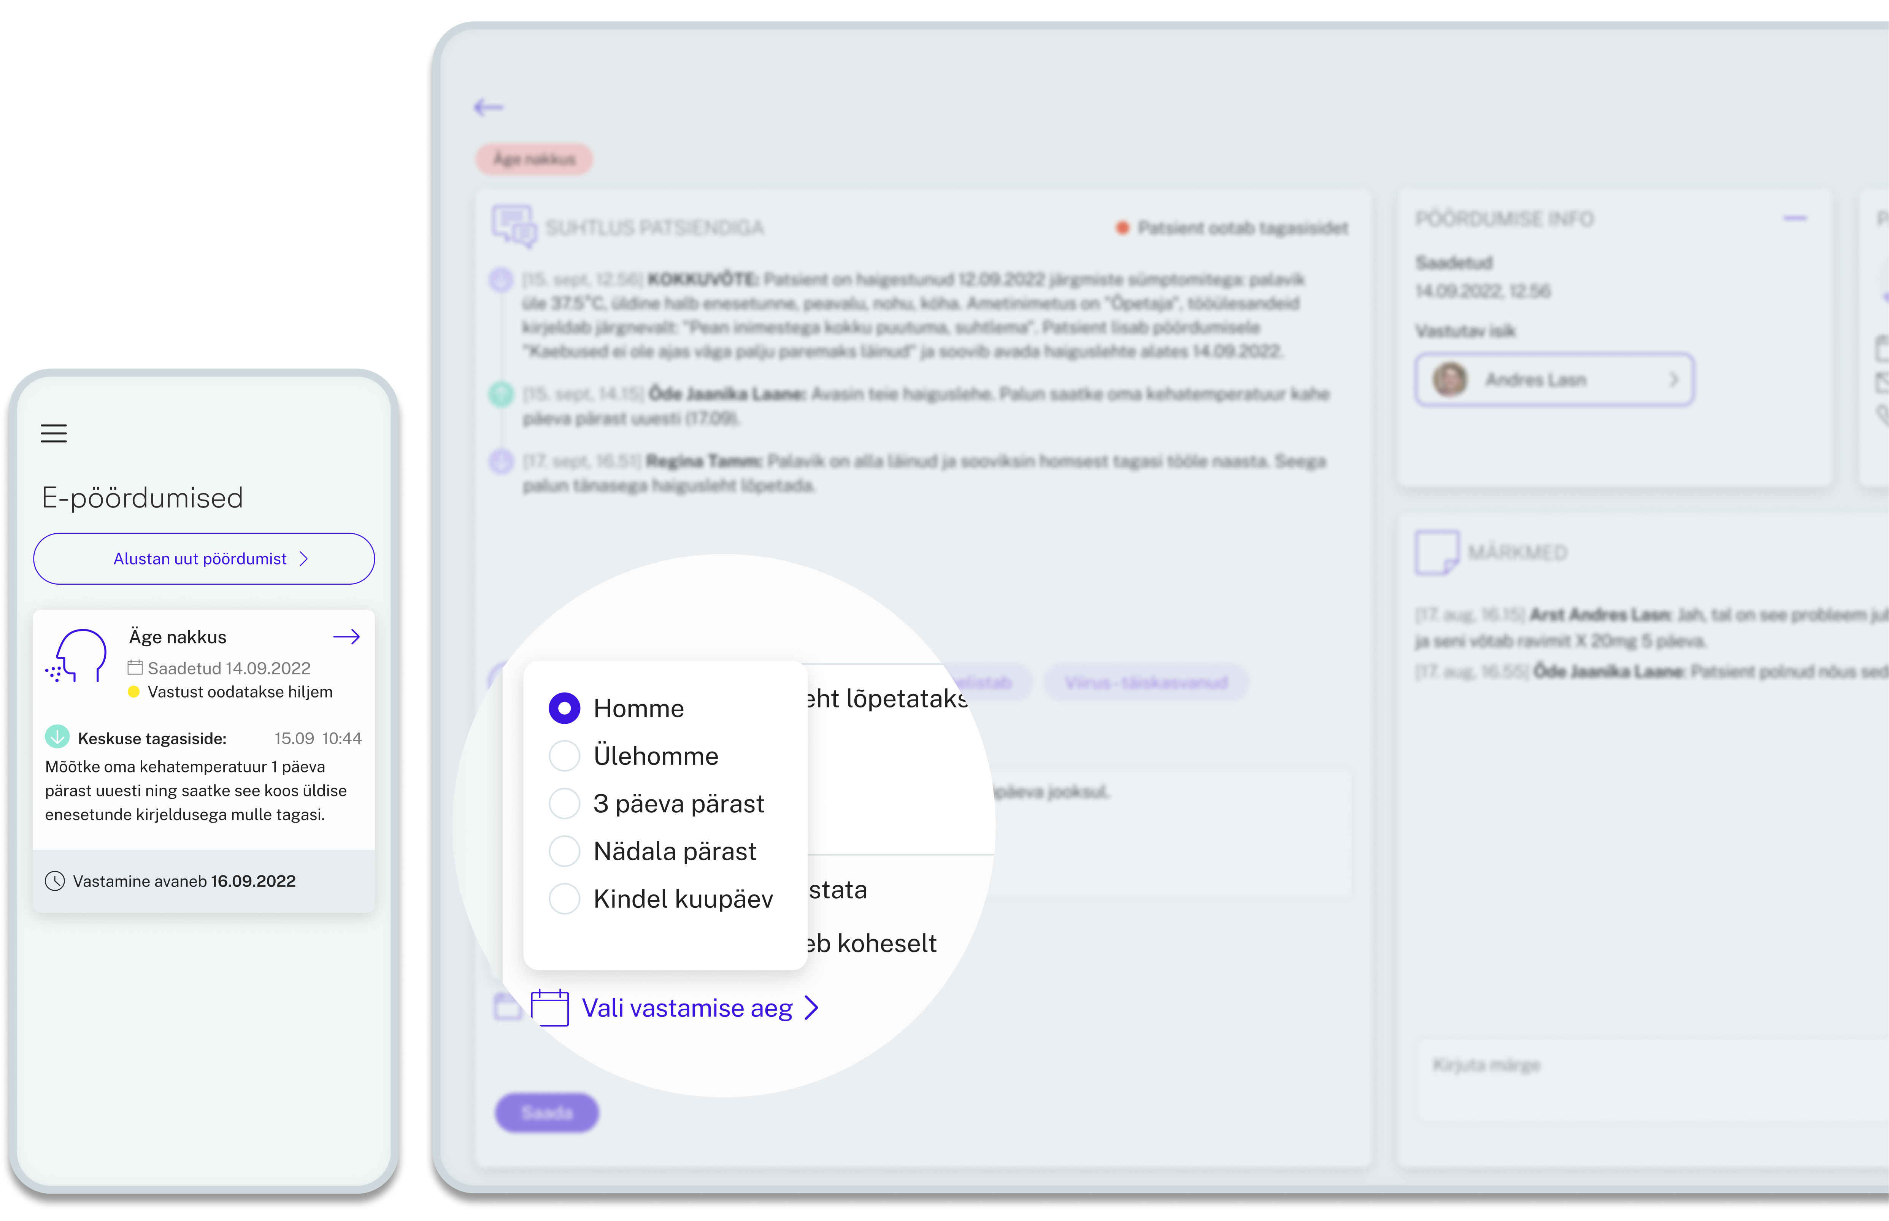Collapse the Pöördumise info panel
The width and height of the screenshot is (1889, 1221).
(x=1795, y=218)
